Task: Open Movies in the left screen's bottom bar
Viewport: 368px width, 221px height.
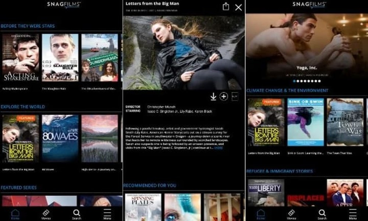Action: pyautogui.click(x=46, y=214)
